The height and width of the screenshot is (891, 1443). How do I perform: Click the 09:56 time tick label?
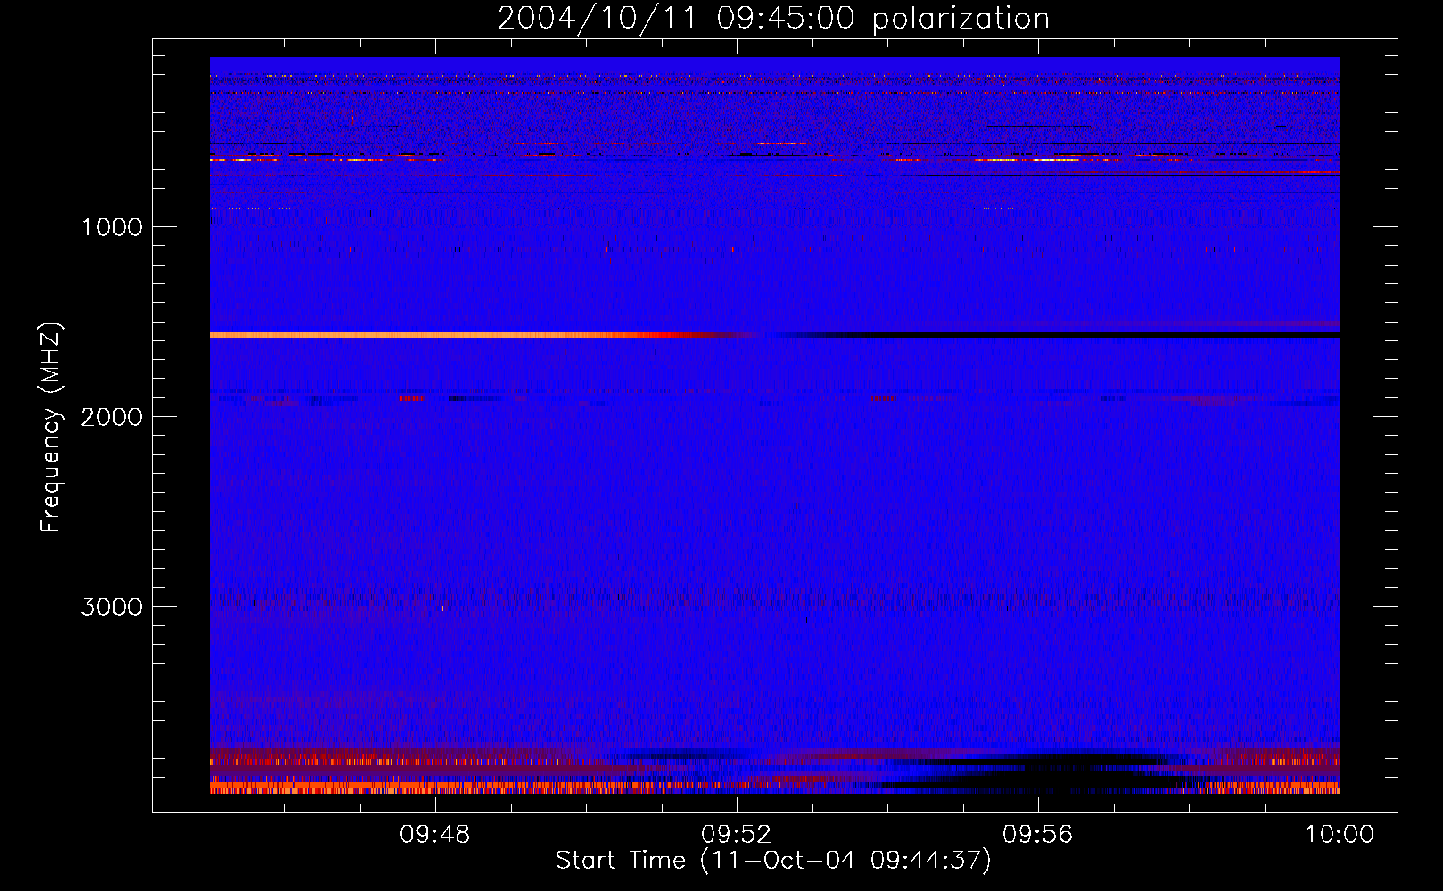click(x=1038, y=835)
